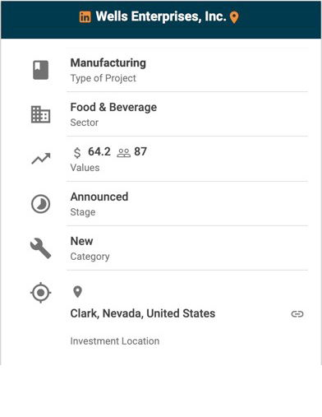The width and height of the screenshot is (322, 417).
Task: Select the Manufacturing project type text
Action: [x=108, y=63]
